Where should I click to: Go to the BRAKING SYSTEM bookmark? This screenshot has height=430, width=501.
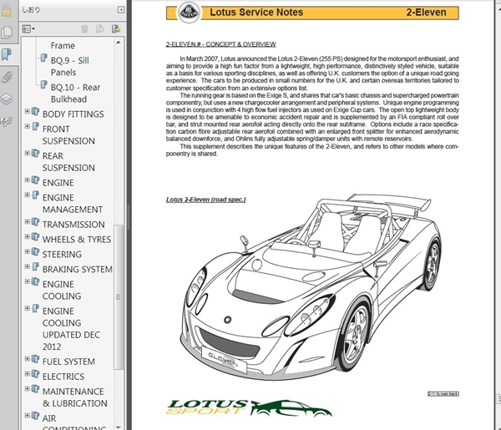coord(78,270)
